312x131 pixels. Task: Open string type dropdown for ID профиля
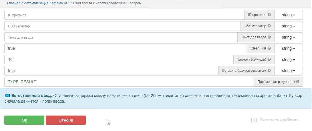click(288, 15)
